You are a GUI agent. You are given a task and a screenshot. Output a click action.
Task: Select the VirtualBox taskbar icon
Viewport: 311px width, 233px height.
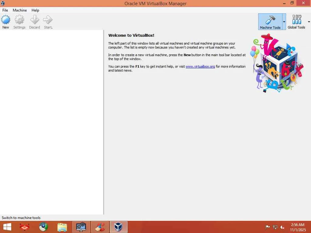119,227
